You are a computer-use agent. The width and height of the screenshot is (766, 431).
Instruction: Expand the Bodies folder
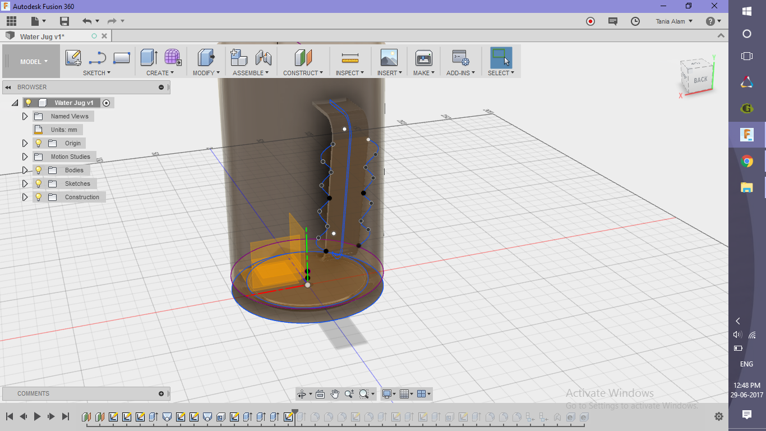coord(25,170)
